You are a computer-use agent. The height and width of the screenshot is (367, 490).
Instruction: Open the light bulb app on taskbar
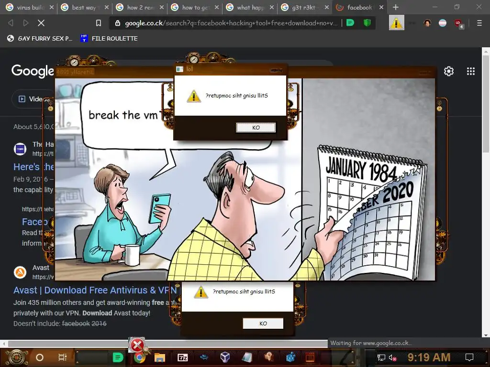[x=269, y=357]
